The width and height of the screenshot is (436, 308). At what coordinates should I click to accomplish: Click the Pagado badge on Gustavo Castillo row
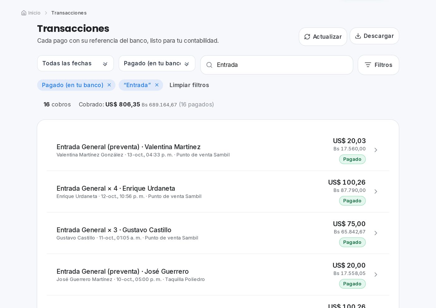(352, 242)
